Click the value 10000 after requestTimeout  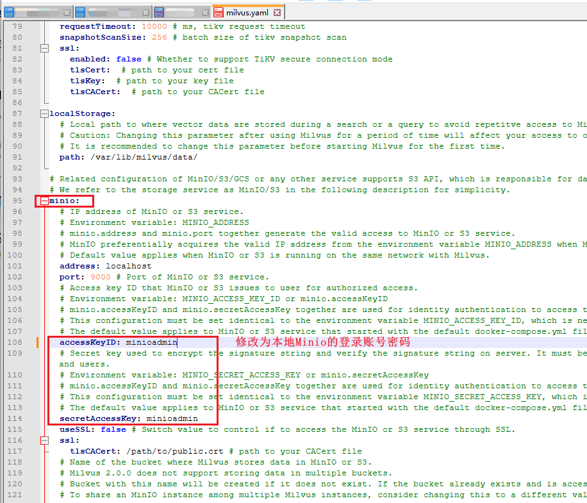154,26
